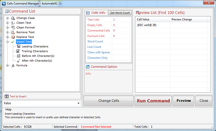
Task: Choose Before nth Character(s) command
Action: tap(38, 56)
